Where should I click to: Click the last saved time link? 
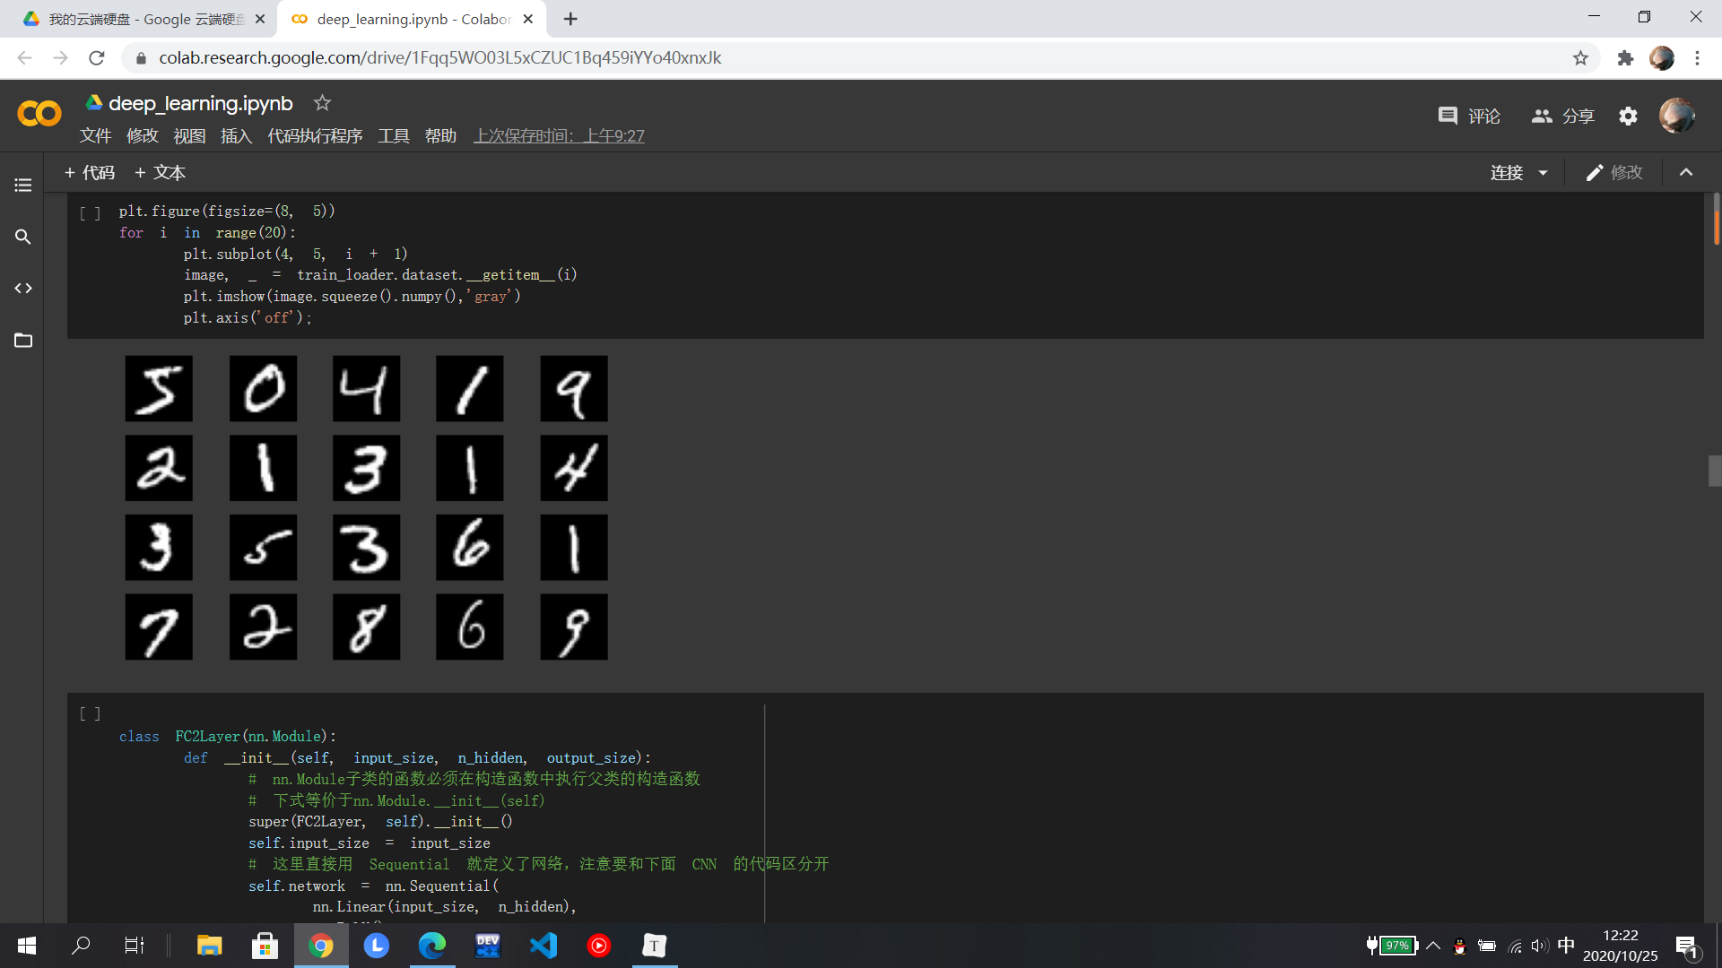click(x=559, y=136)
